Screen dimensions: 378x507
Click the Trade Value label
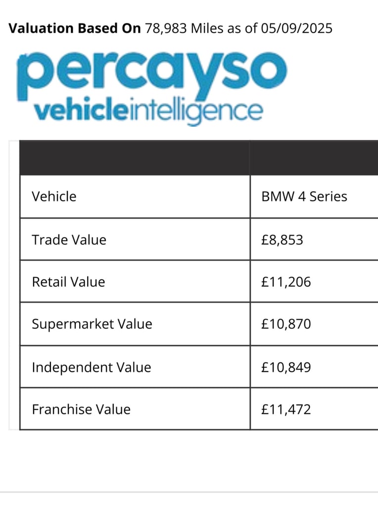tap(69, 240)
